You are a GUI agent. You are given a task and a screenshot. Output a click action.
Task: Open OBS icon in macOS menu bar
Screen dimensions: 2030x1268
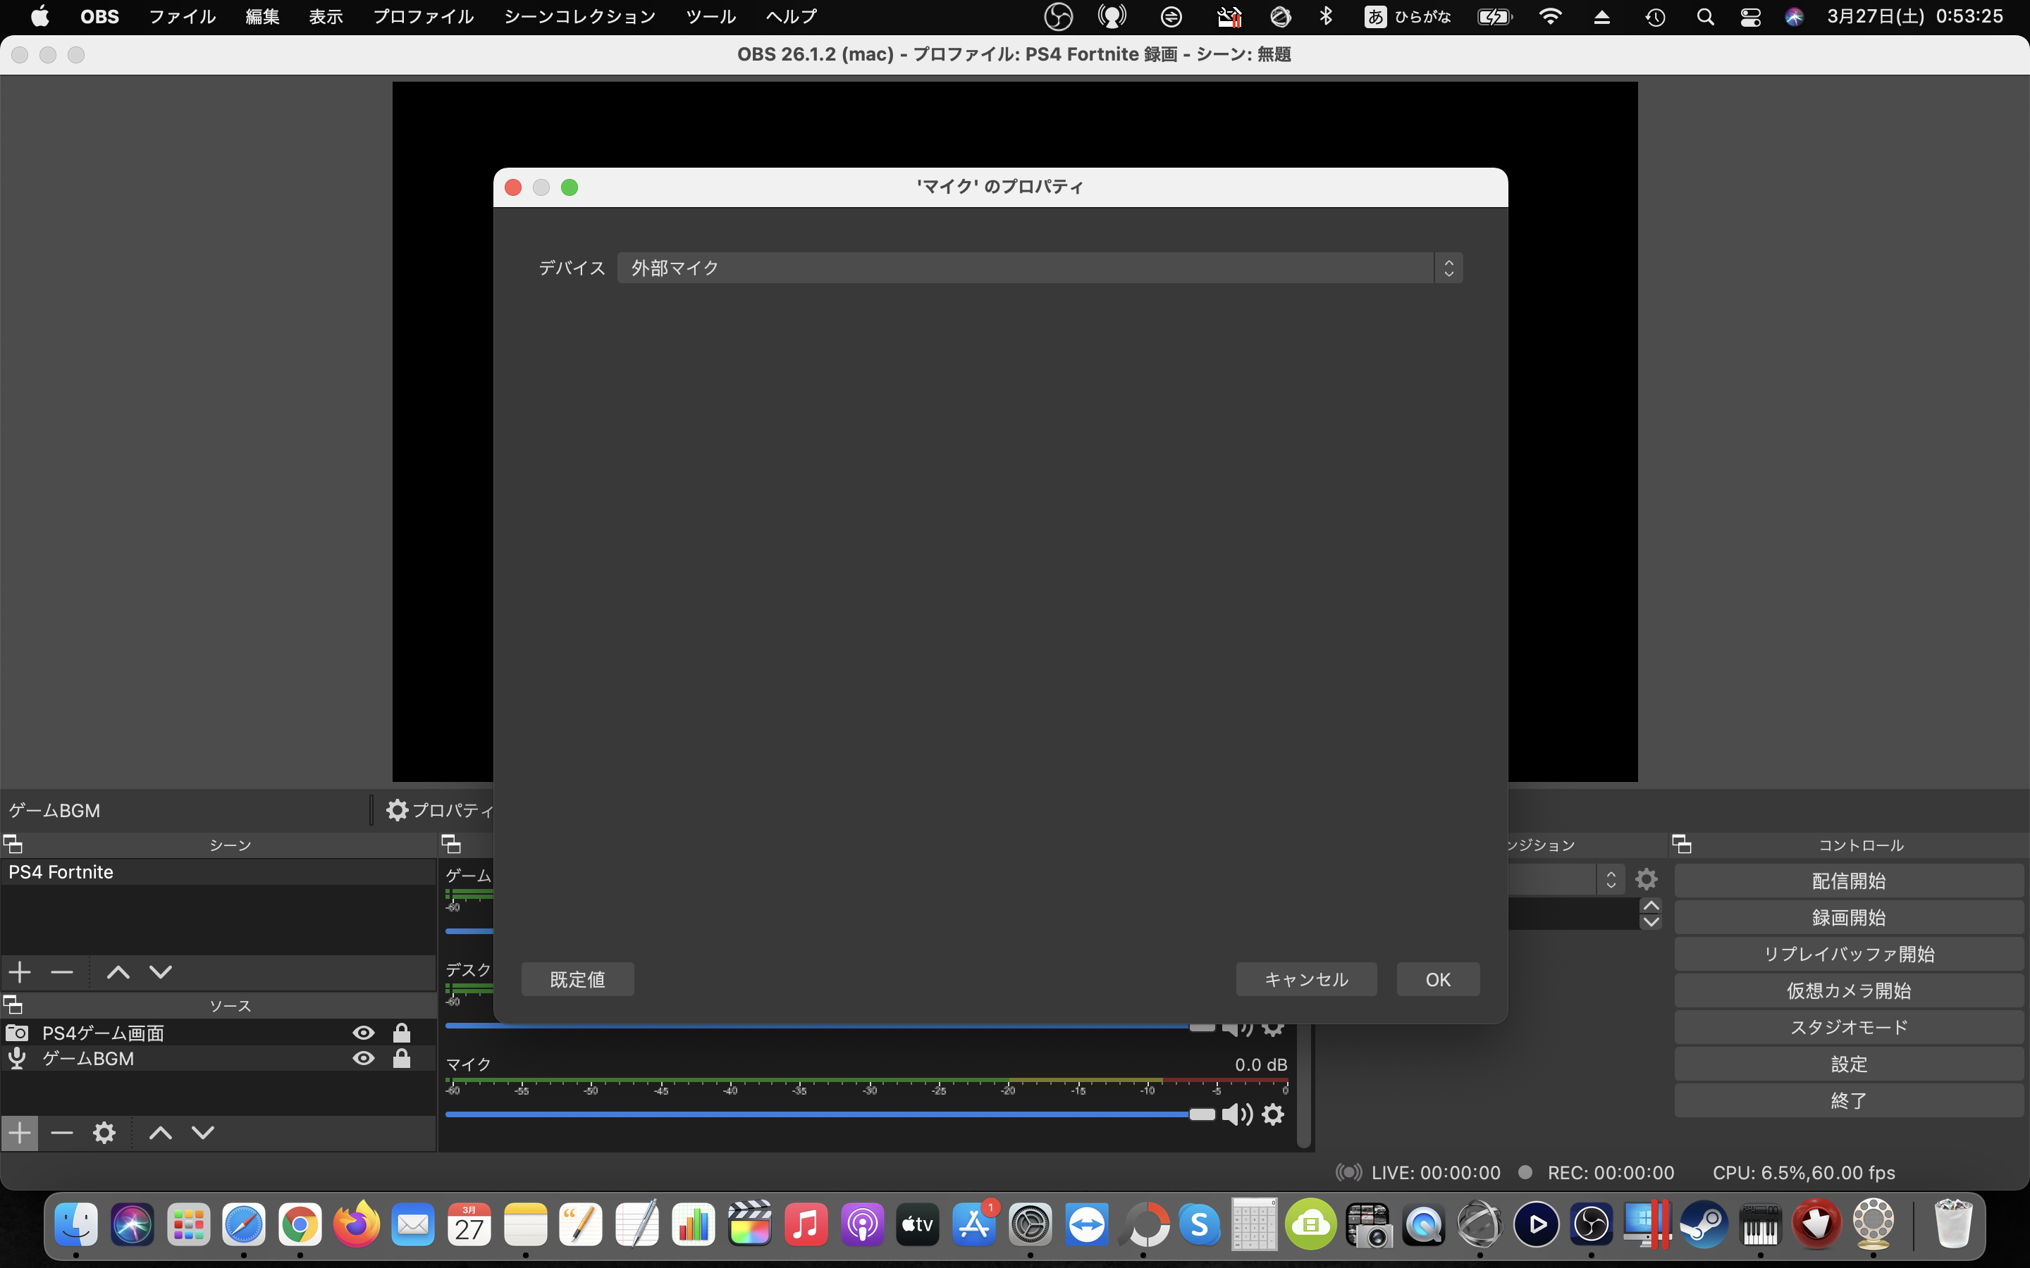pos(1058,17)
